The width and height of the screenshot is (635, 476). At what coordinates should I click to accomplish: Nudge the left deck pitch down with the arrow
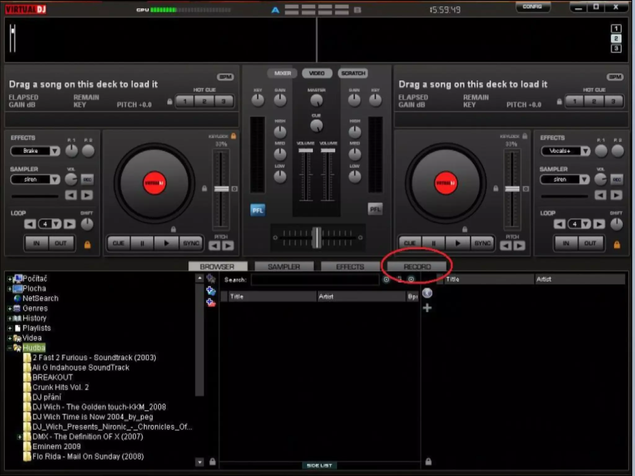click(x=215, y=246)
